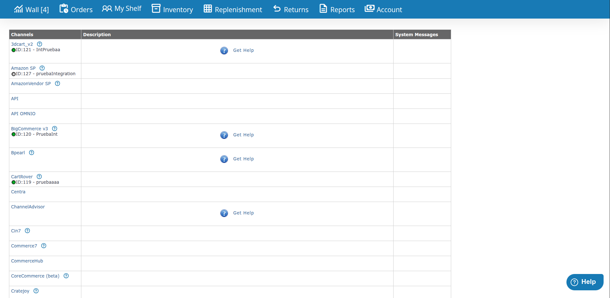The width and height of the screenshot is (610, 298).
Task: Click the question-mark icon beside Cratejoy
Action: click(36, 291)
